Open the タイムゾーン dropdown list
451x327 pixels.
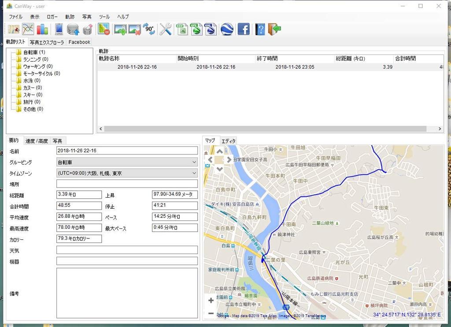[127, 173]
